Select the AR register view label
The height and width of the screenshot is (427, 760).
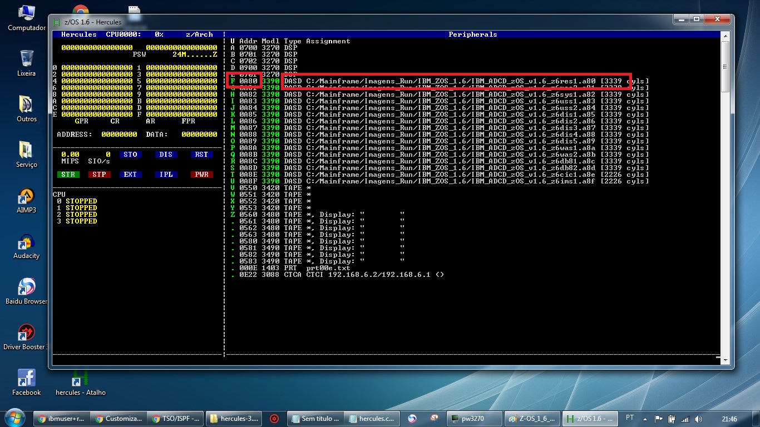[x=150, y=121]
